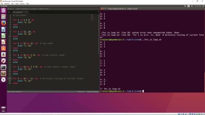Open the network indicator in top panel
The width and height of the screenshot is (205, 115).
[185, 6]
